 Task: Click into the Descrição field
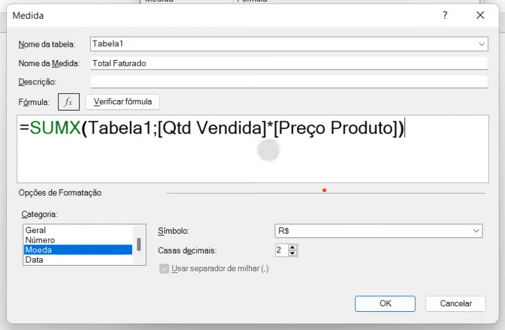(x=289, y=82)
